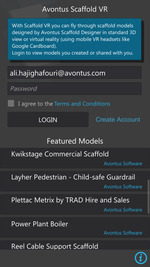The width and height of the screenshot is (150, 267).
Task: Open Plettac Metrix by TRAD Hire model
Action: (75, 204)
